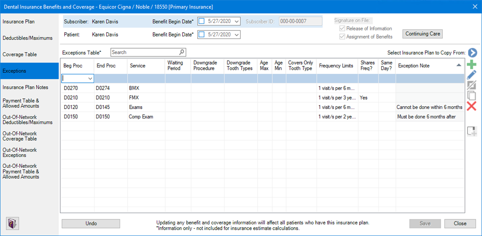Click the magnifier icon in Search box
The width and height of the screenshot is (482, 236).
click(182, 52)
